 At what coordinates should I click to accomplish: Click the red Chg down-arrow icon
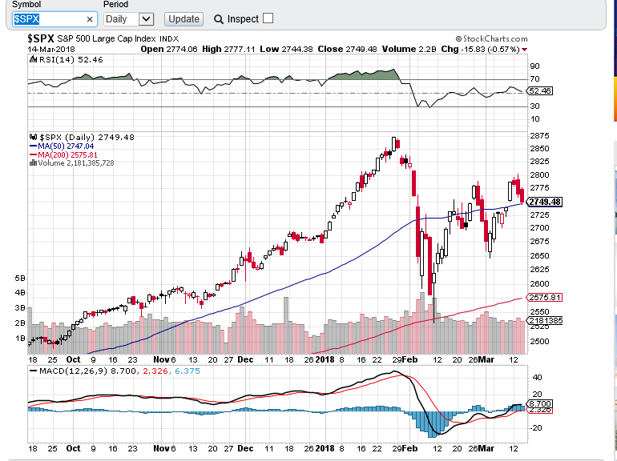pyautogui.click(x=524, y=50)
